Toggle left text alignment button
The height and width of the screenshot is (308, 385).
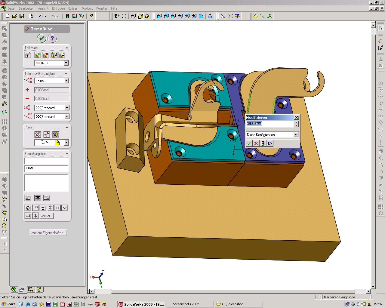pyautogui.click(x=28, y=198)
